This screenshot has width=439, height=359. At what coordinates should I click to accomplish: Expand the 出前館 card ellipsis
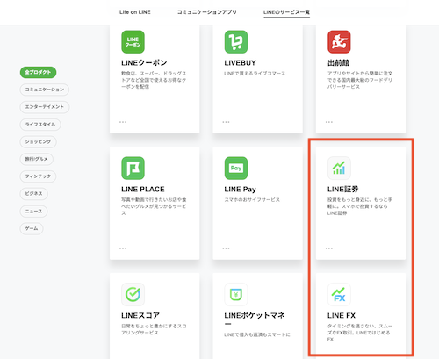point(329,122)
